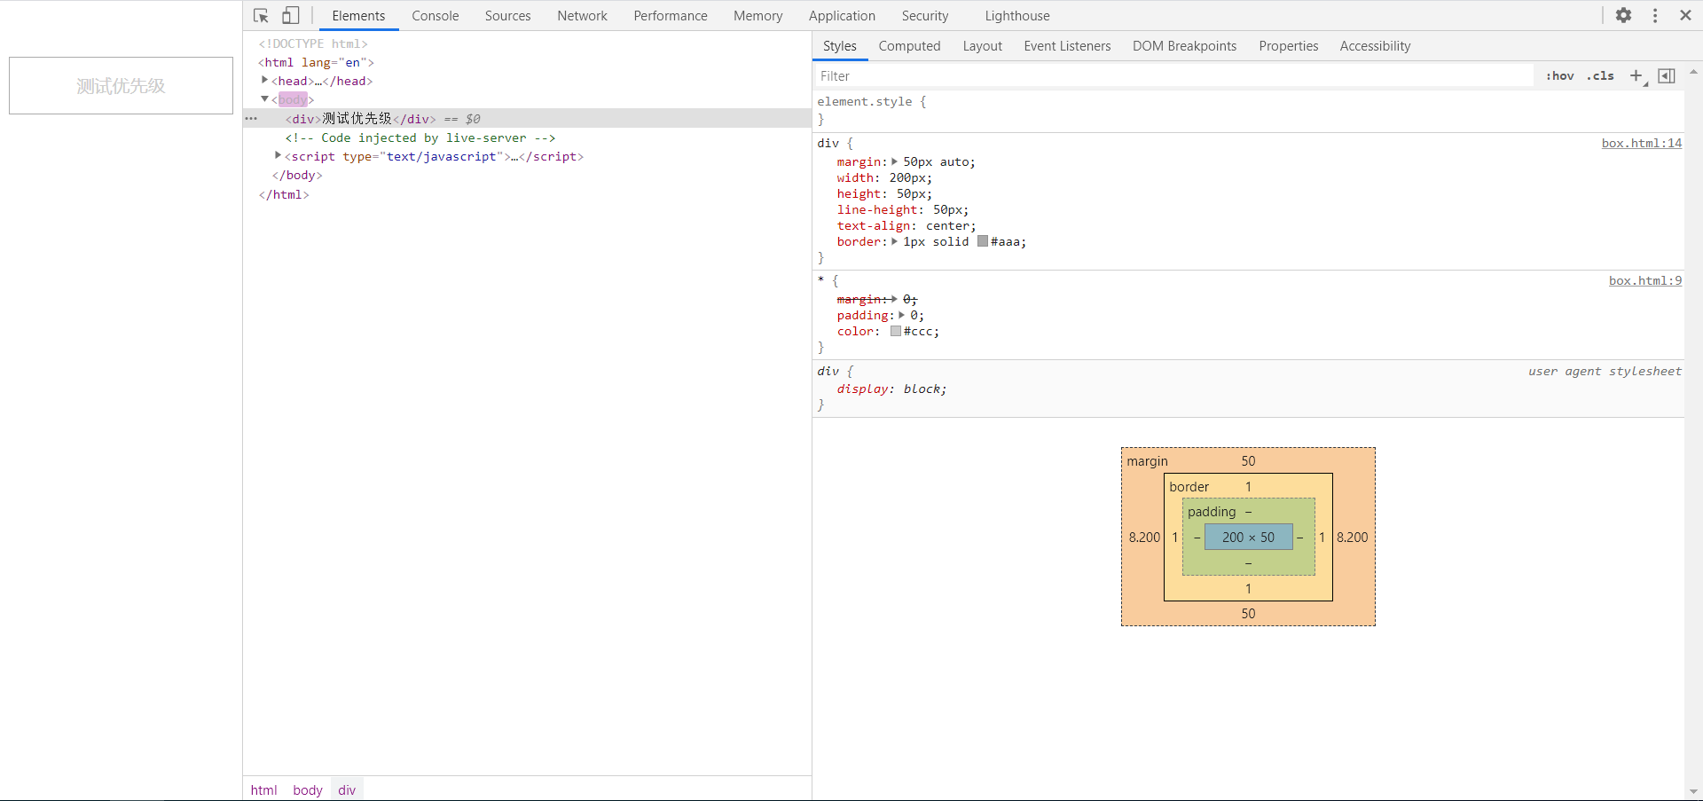This screenshot has height=801, width=1703.
Task: Open the Computed tab
Action: coord(909,45)
